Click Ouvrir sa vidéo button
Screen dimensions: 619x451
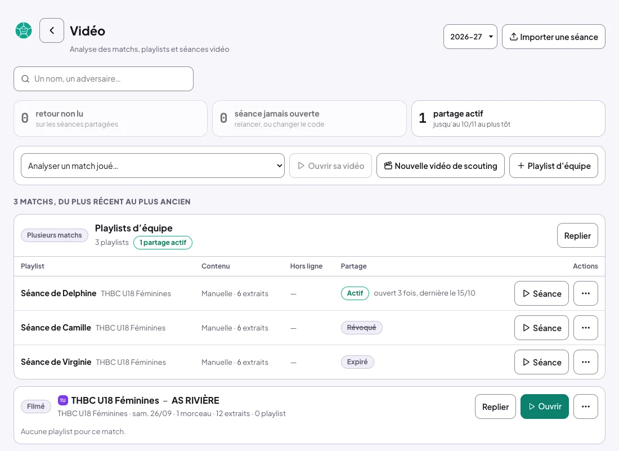tap(331, 166)
